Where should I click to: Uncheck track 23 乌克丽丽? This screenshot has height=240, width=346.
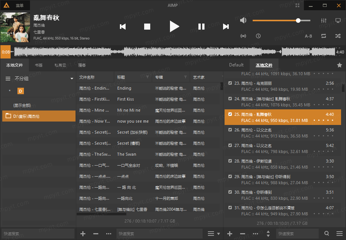(230, 83)
